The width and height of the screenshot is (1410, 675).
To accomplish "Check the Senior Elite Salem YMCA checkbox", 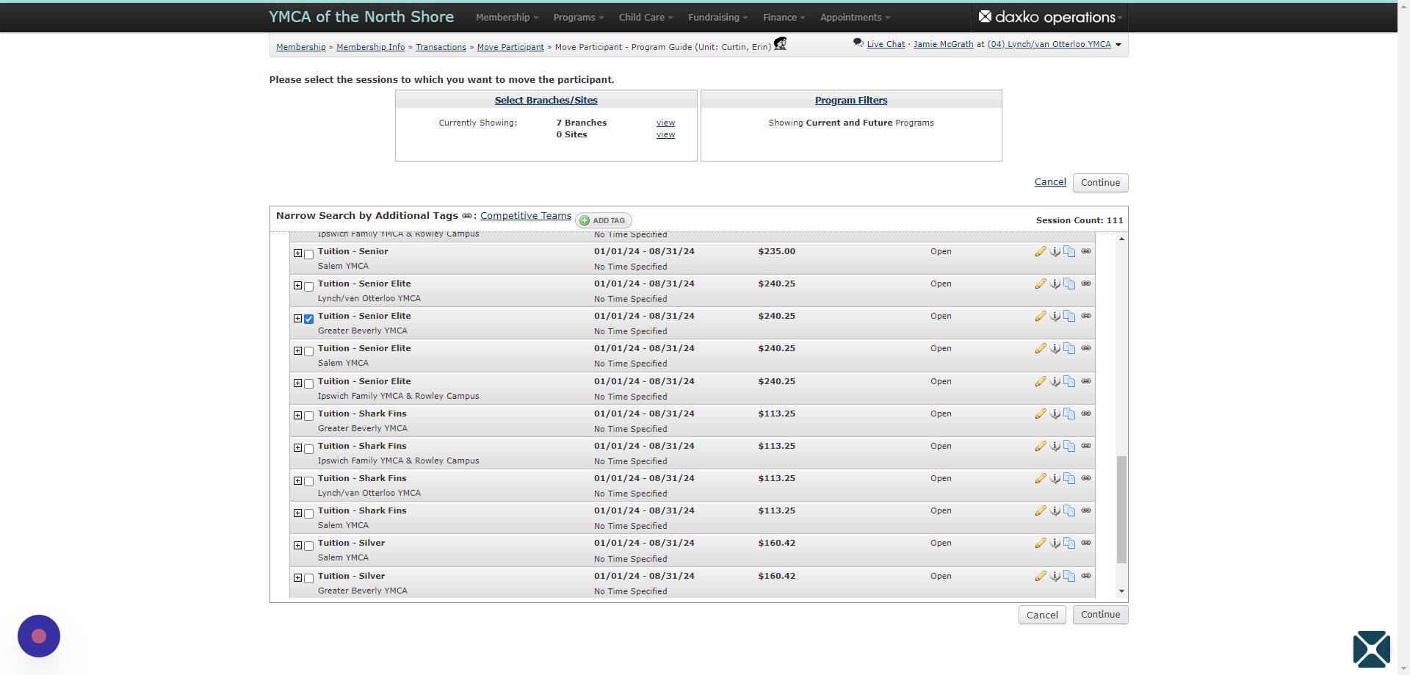I will 308,351.
